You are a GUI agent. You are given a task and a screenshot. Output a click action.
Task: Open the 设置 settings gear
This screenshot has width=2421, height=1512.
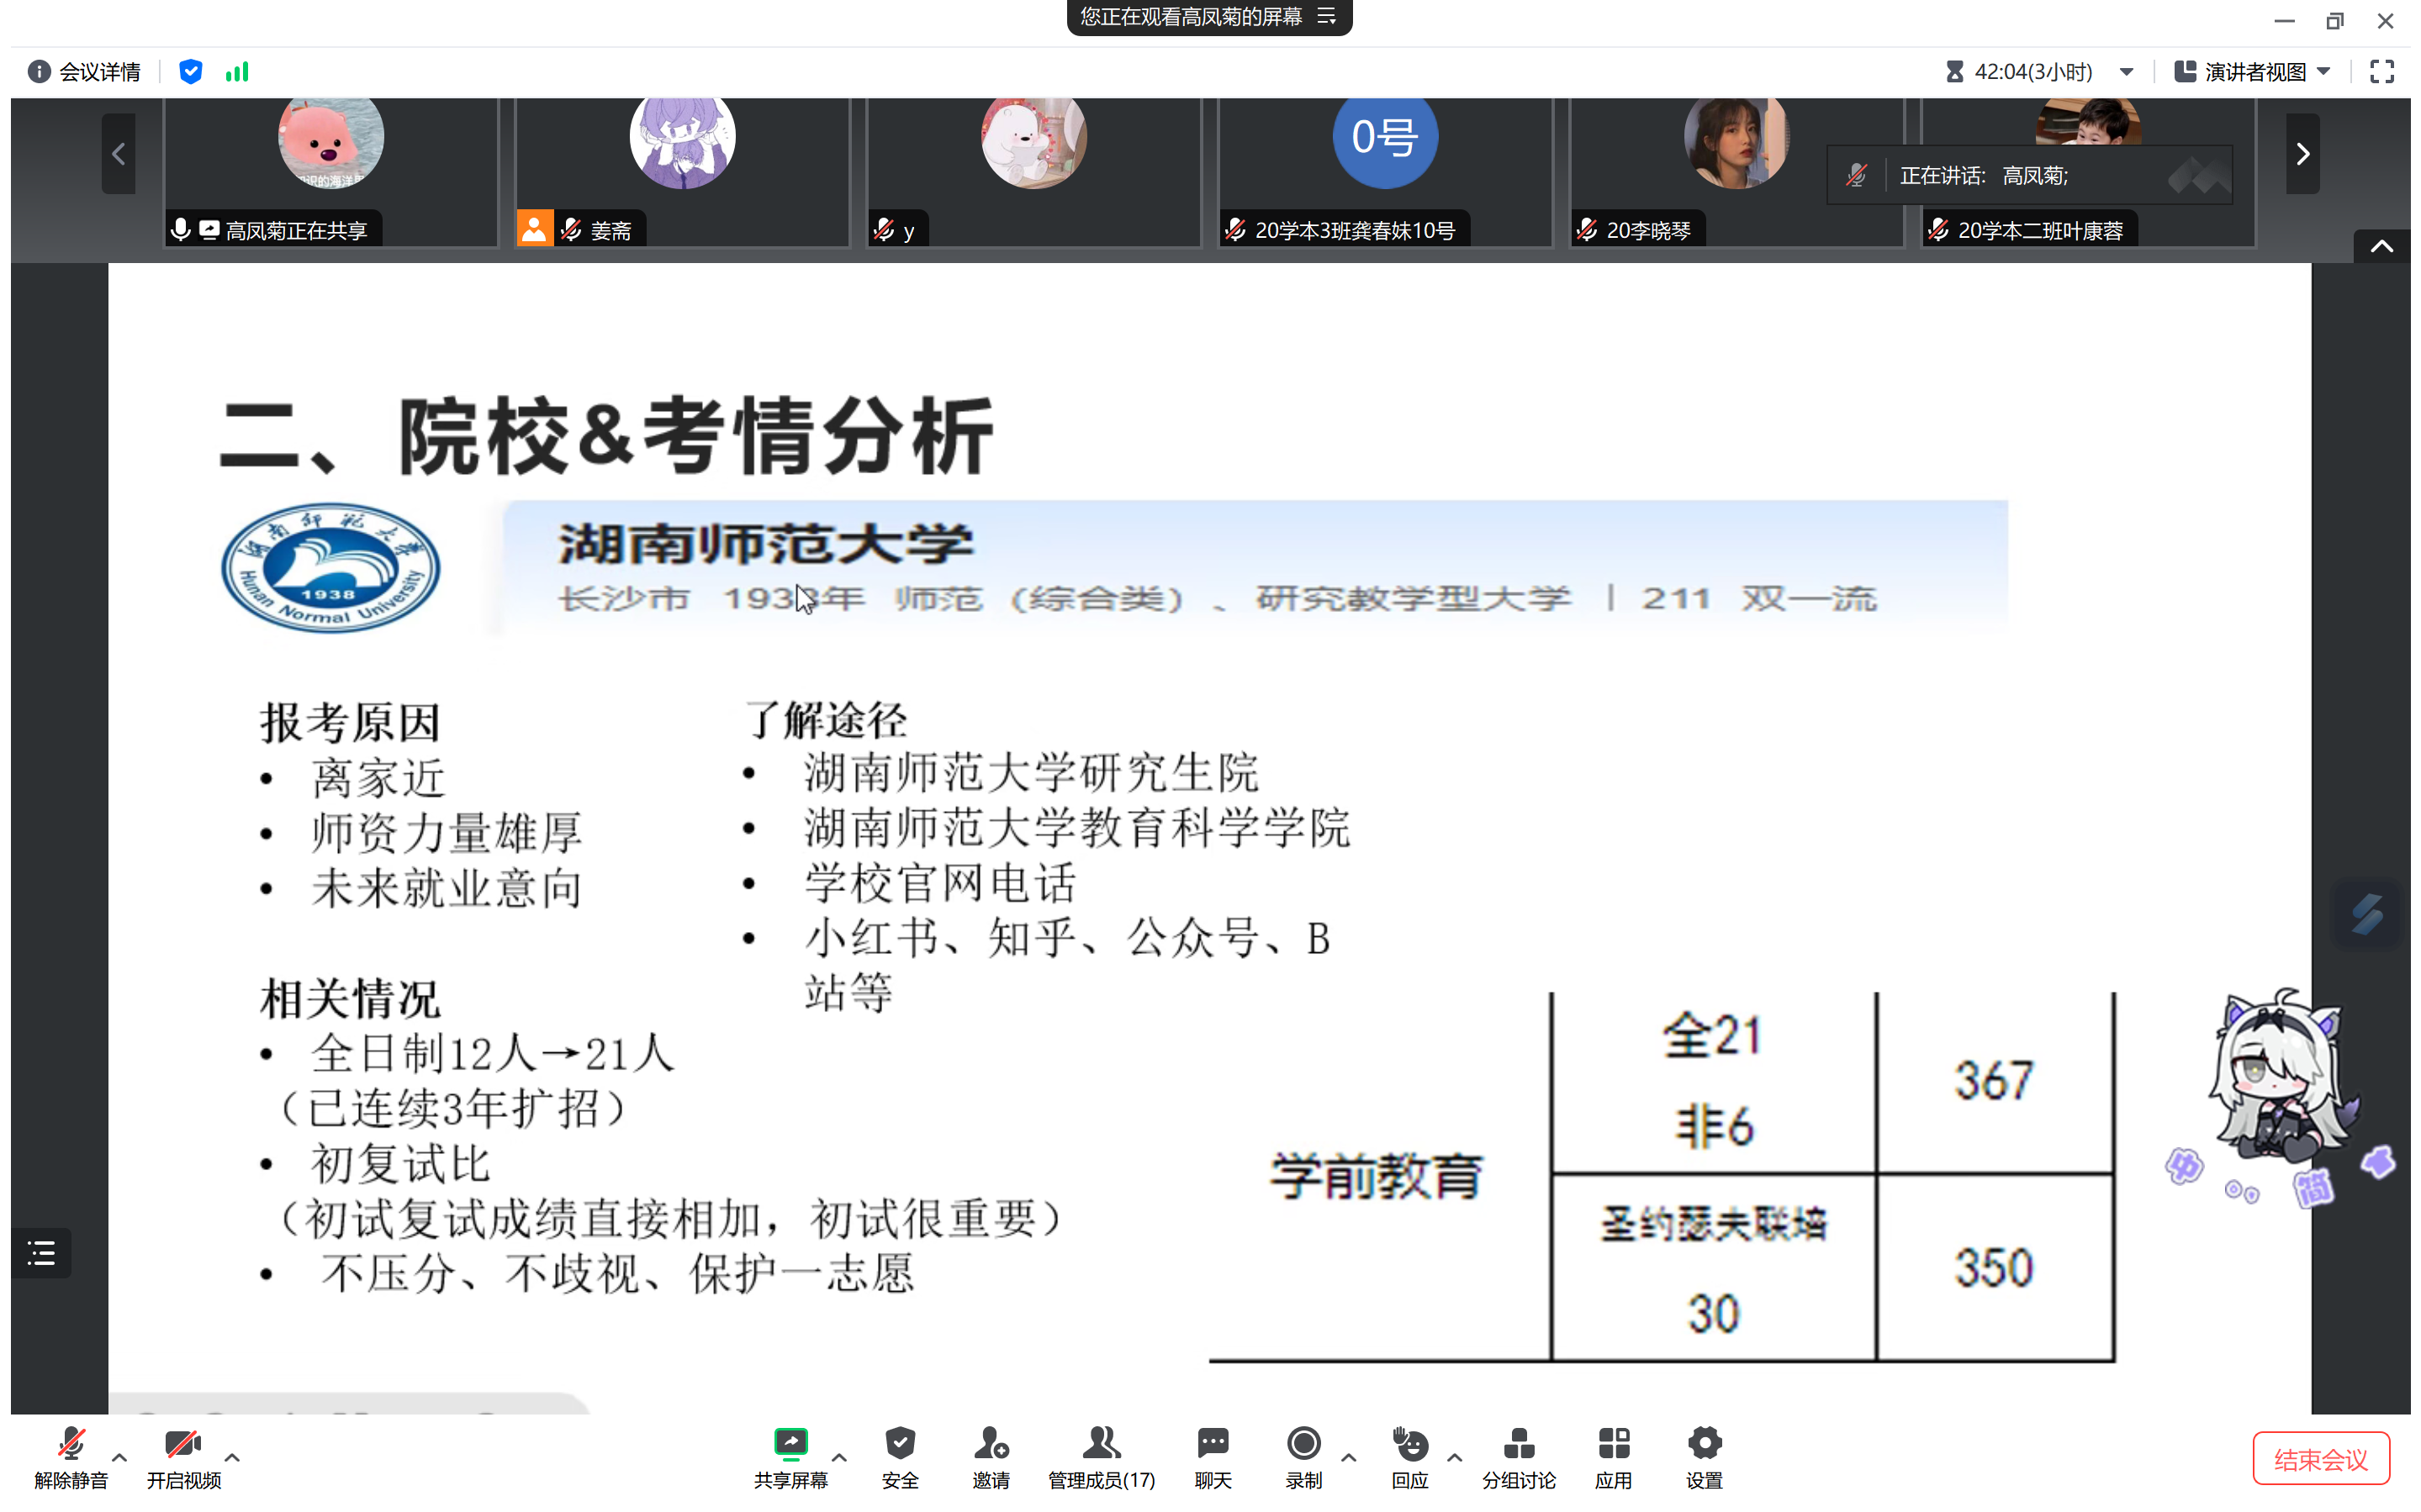1704,1457
